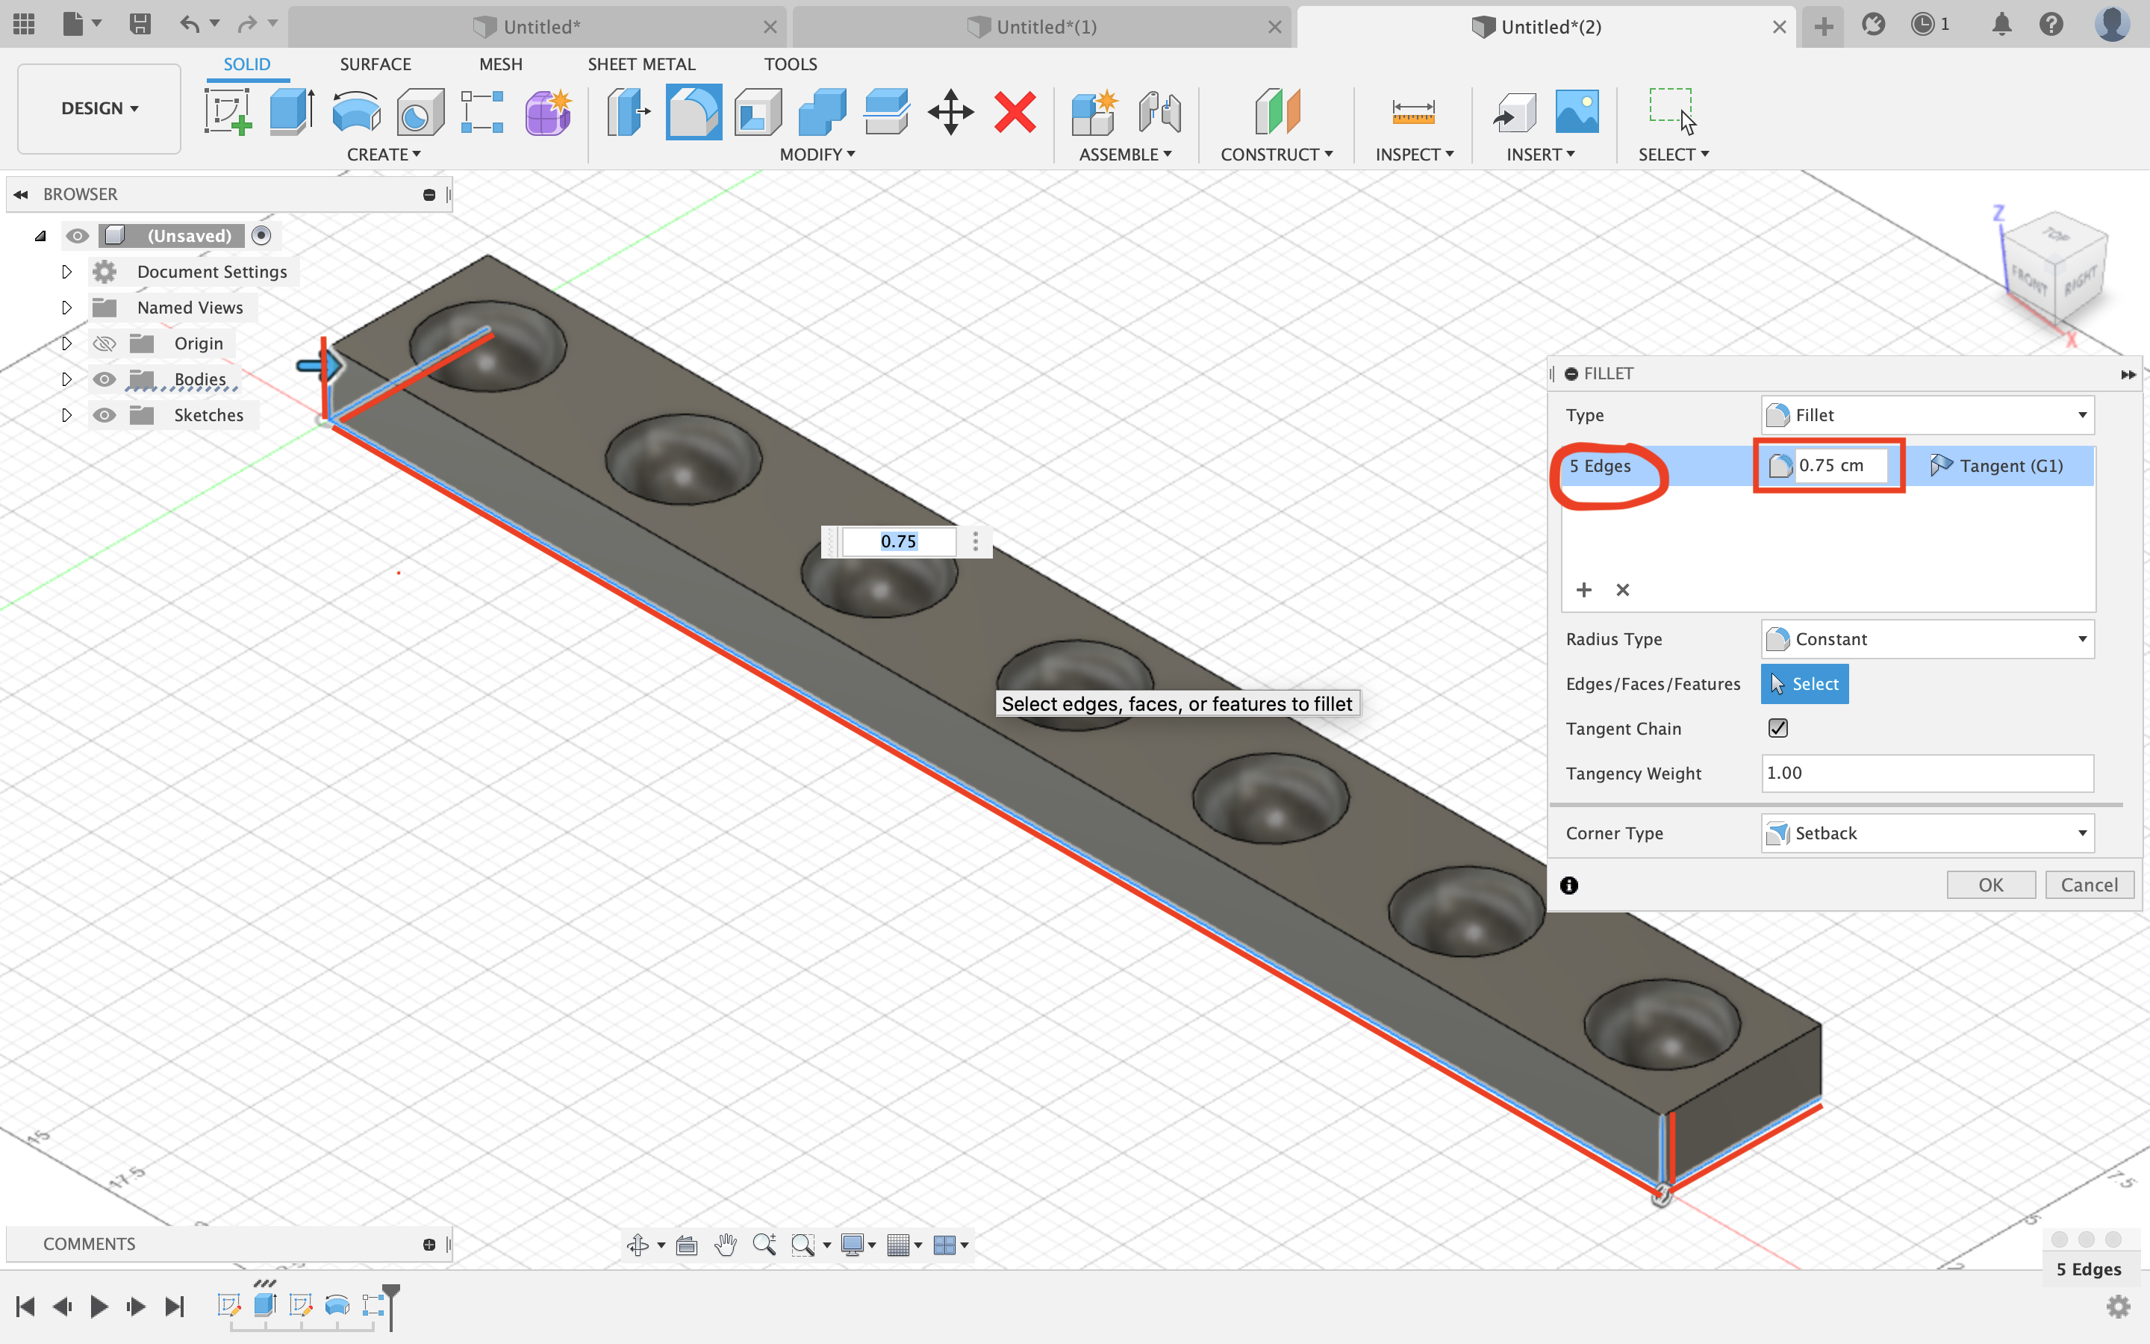Switch to the Sheet Metal tab
Screen dimensions: 2150x1344
tap(641, 63)
